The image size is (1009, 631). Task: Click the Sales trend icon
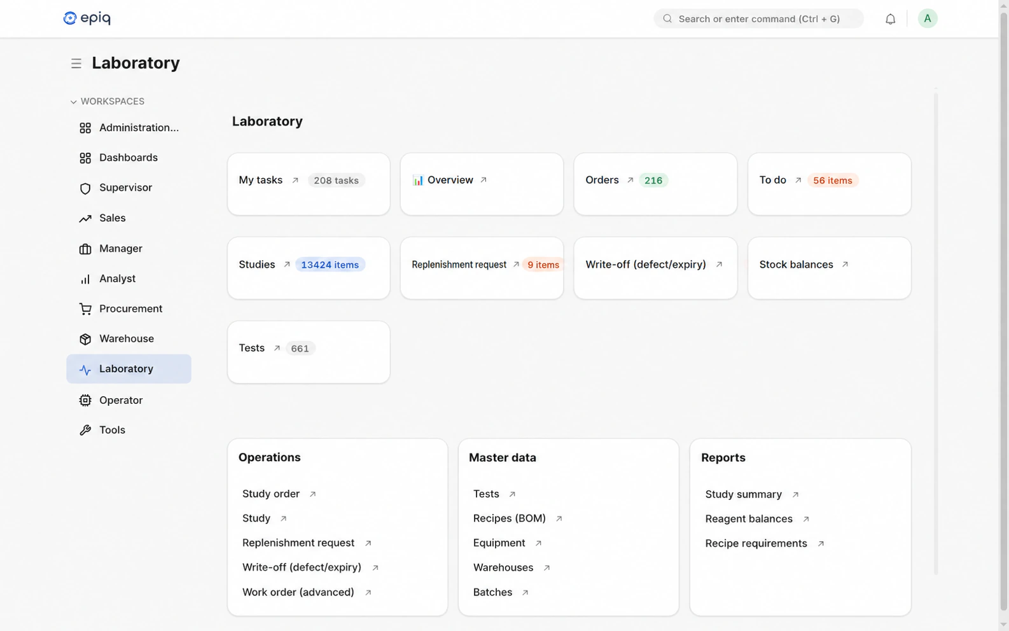[85, 218]
